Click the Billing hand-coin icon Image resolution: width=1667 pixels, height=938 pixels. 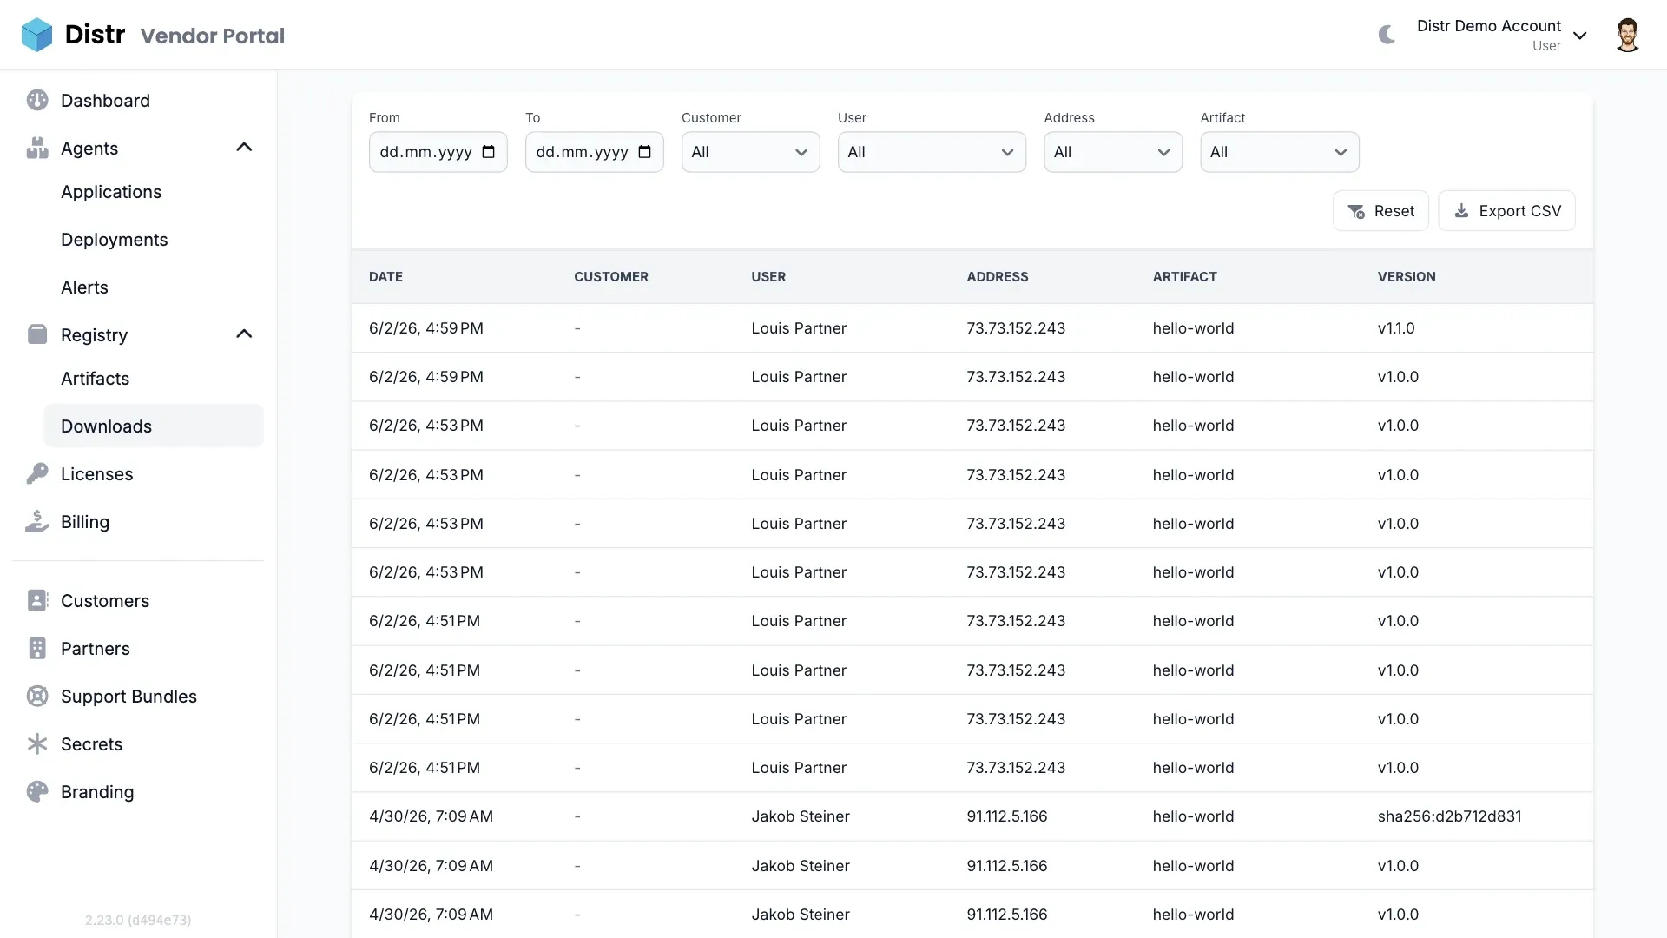(x=37, y=521)
